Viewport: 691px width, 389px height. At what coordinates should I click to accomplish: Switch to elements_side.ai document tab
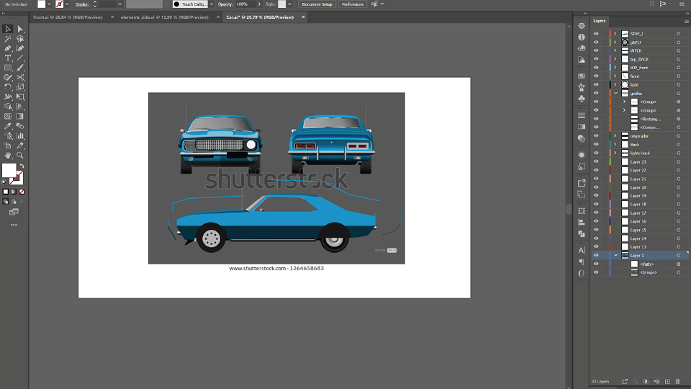point(164,17)
